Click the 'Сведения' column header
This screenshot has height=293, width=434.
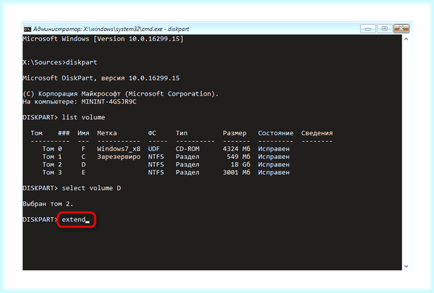(x=317, y=133)
